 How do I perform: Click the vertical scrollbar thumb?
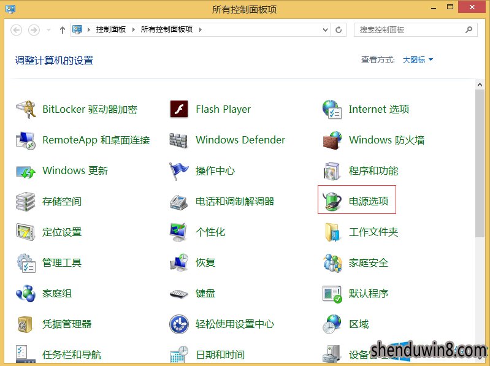(480, 163)
